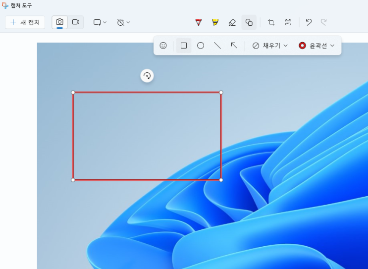This screenshot has height=269, width=368.
Task: Open the capture shape mode dropdown
Action: point(100,22)
